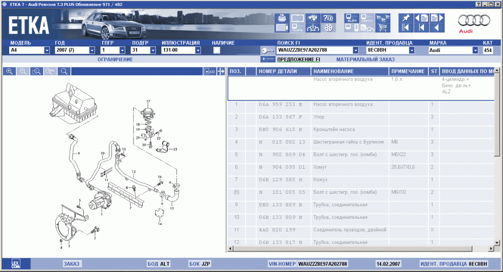Screen dimensions: 503x272
Task: Go to next page with document-right arrow
Action: (436, 18)
